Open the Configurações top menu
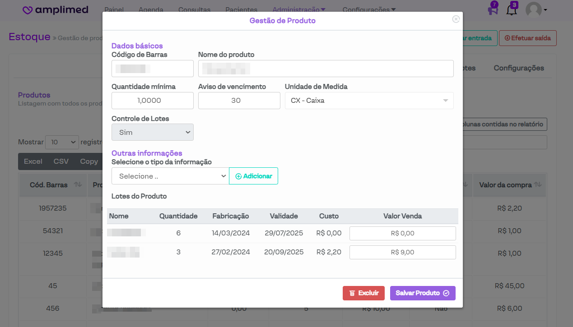This screenshot has width=573, height=327. [369, 9]
